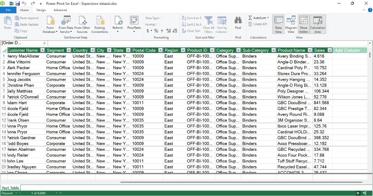This screenshot has width=373, height=196.
Task: Open the Country column filter dropdown
Action: pos(92,50)
